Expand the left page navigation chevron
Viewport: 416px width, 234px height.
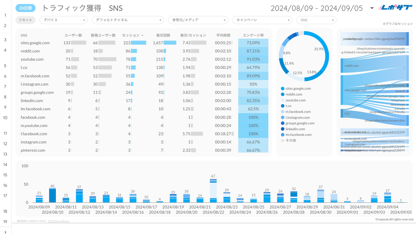coord(5,232)
